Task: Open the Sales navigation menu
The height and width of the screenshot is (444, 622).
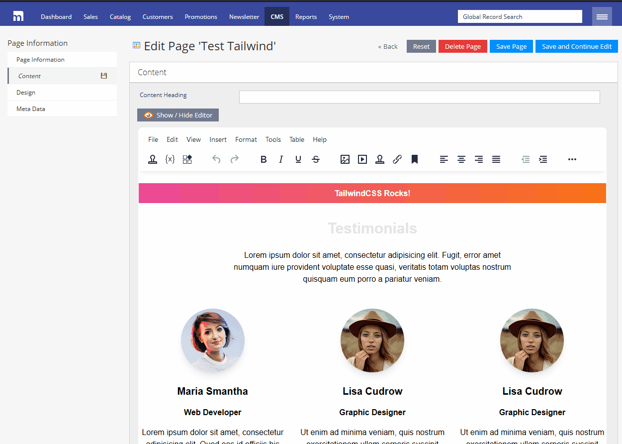Action: click(90, 16)
